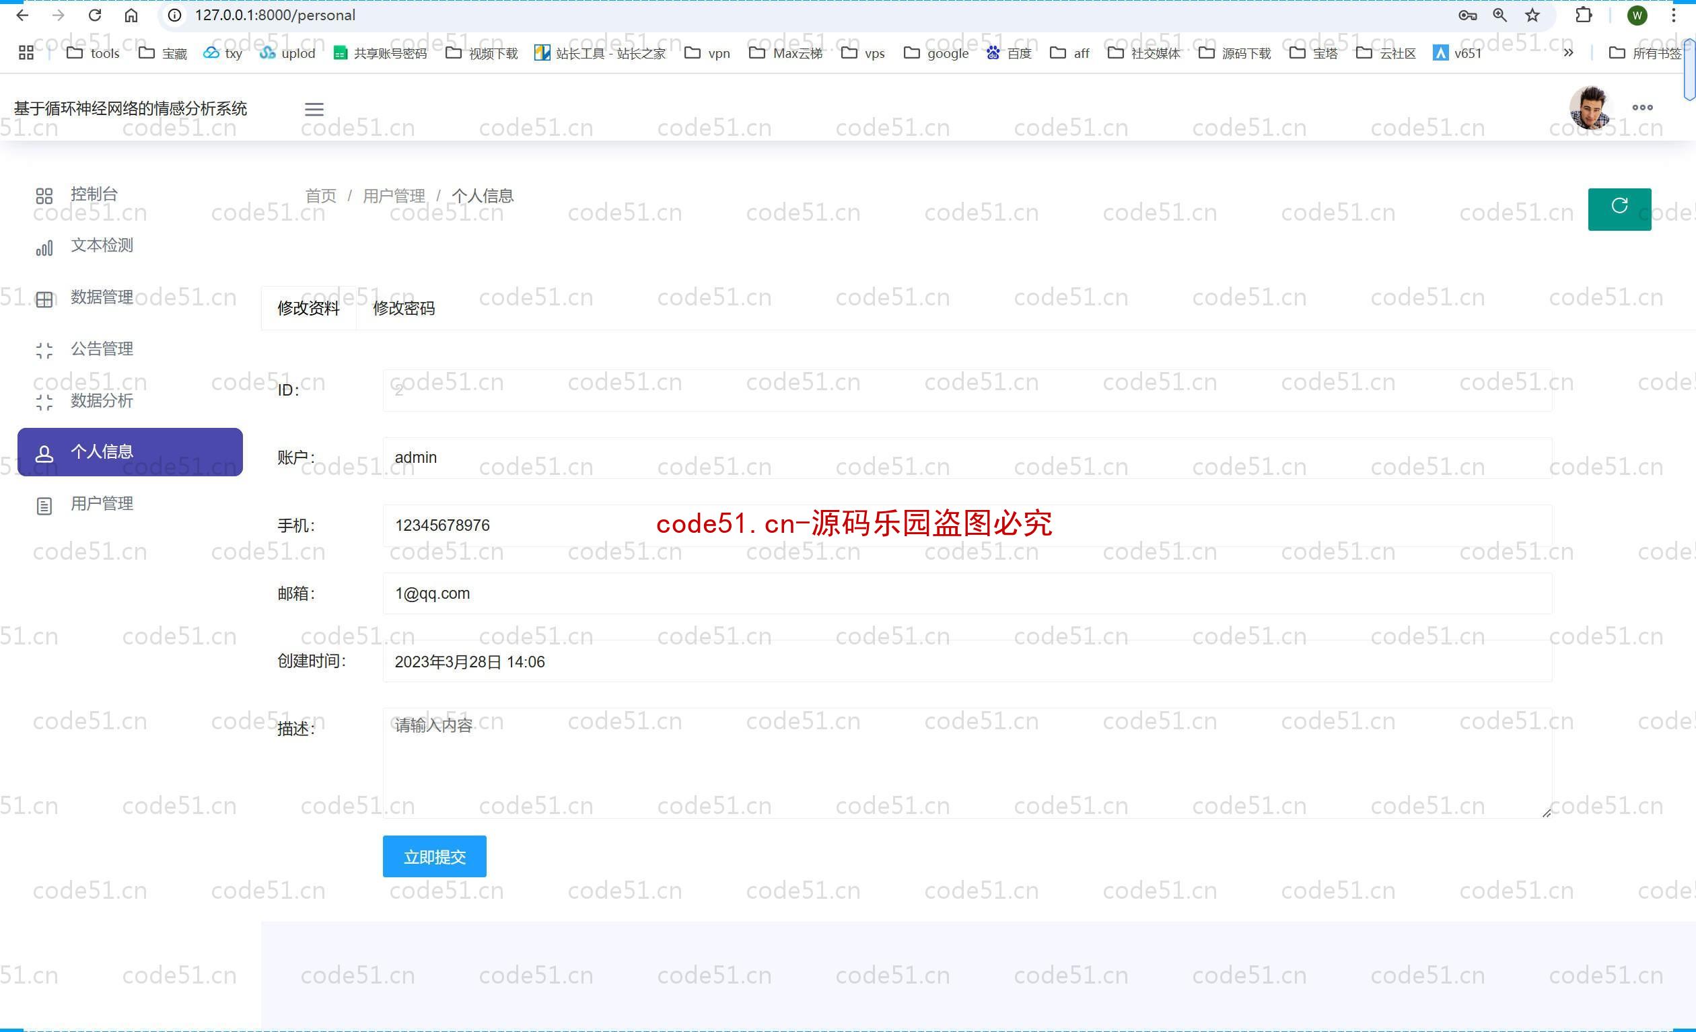Click the circular refresh icon button

point(1620,209)
